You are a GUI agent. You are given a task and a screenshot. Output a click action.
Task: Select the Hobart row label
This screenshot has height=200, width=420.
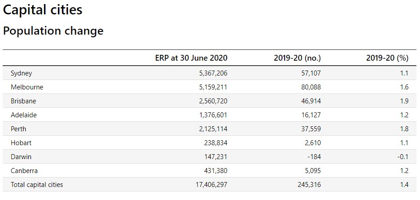point(21,143)
